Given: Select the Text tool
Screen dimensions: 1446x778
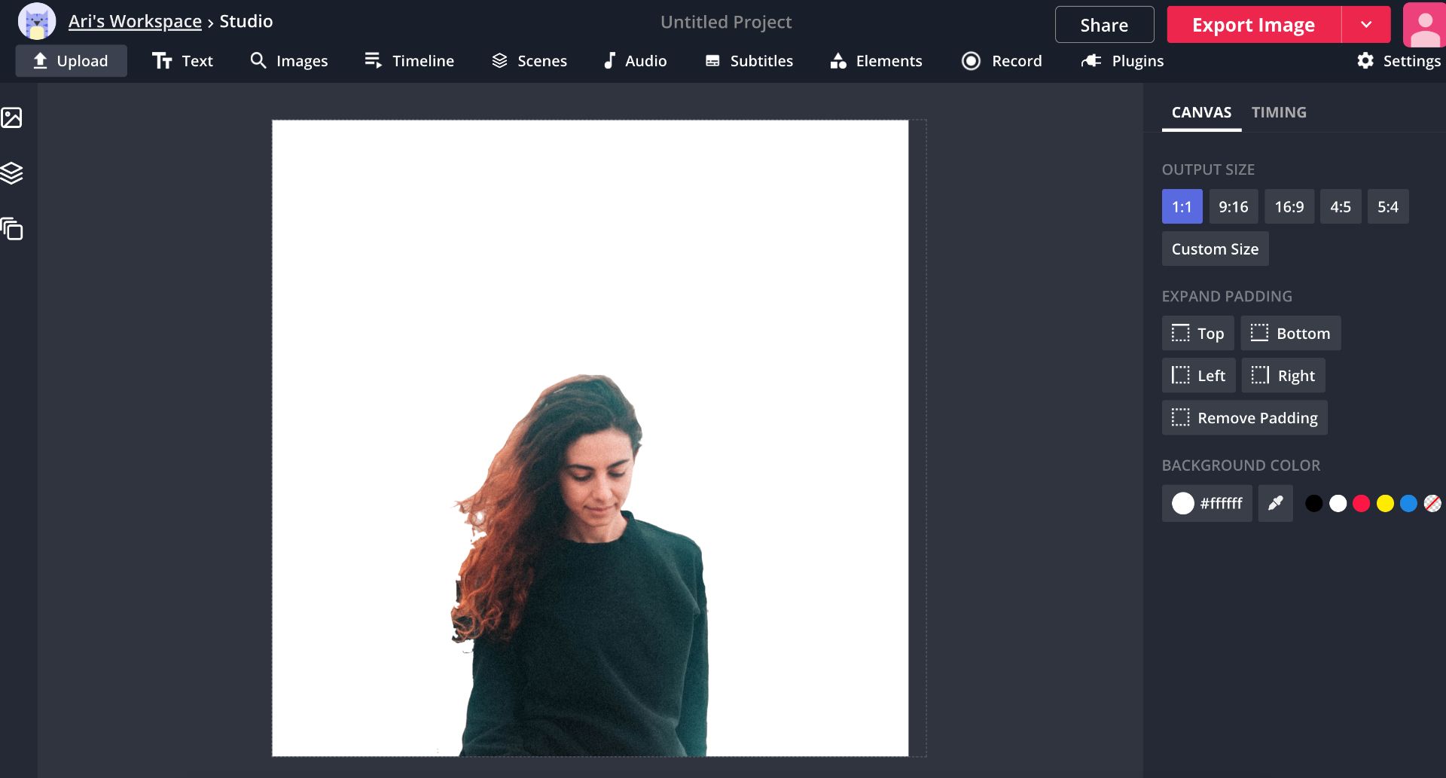Looking at the screenshot, I should click(182, 60).
